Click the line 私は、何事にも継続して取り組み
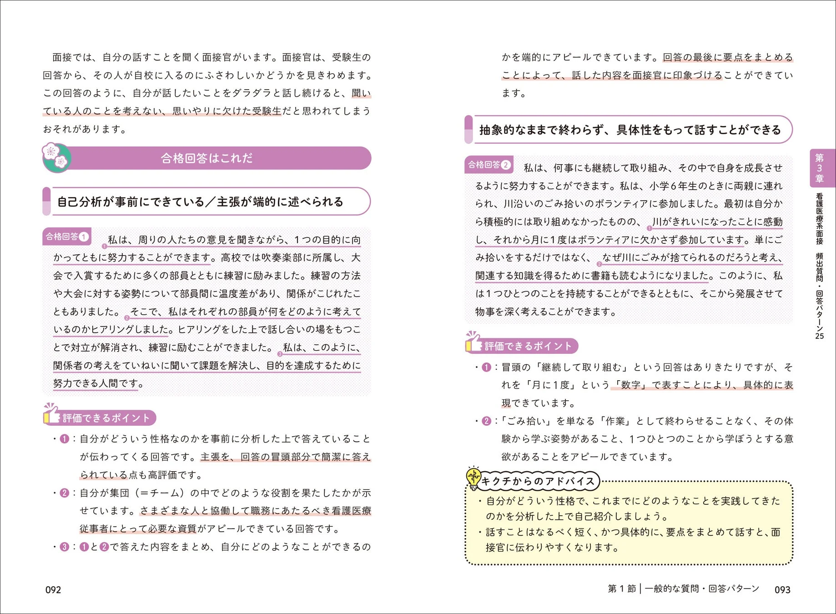The image size is (836, 614). pyautogui.click(x=653, y=168)
